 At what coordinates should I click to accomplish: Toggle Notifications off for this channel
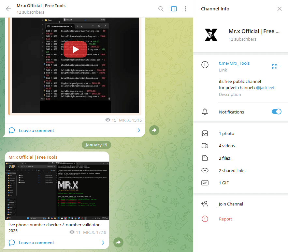pyautogui.click(x=276, y=112)
